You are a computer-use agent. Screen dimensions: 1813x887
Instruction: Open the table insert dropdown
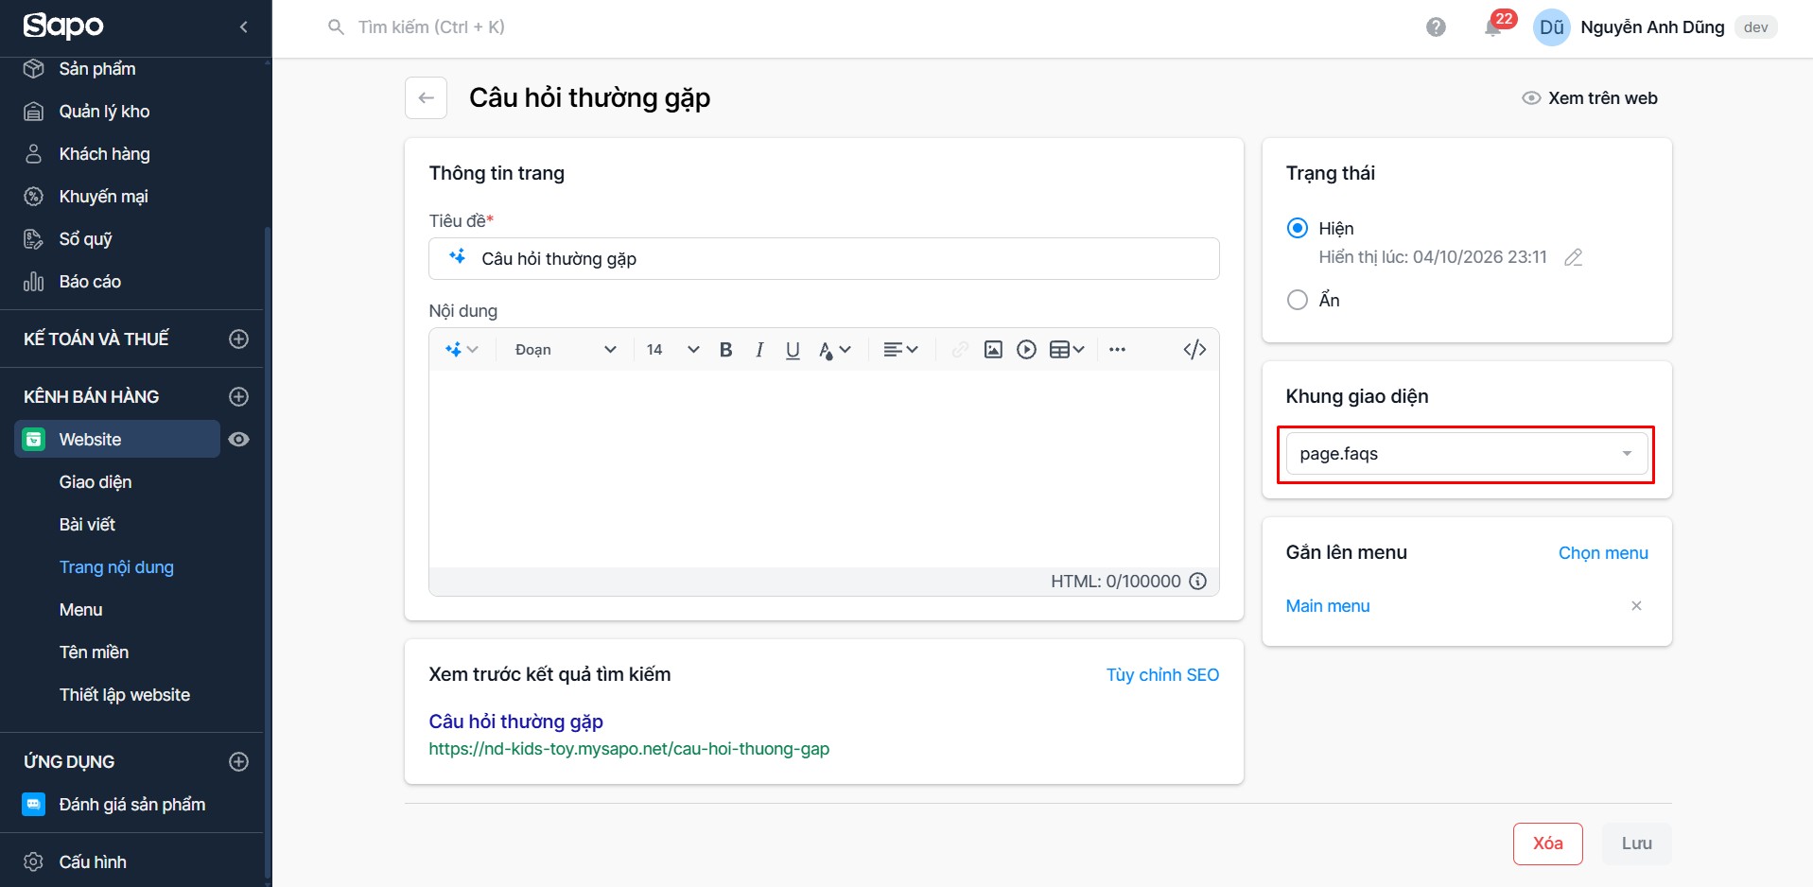pos(1067,350)
